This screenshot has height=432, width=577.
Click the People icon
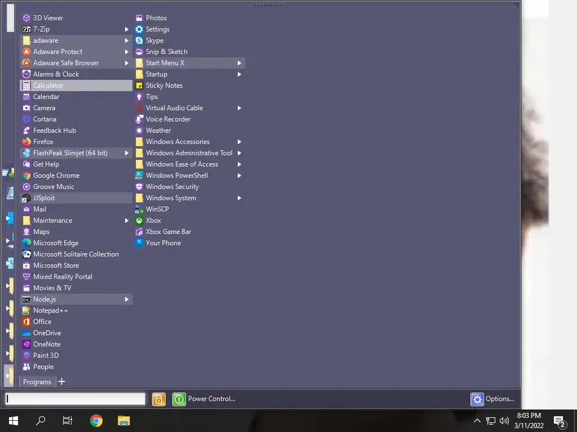coord(26,367)
